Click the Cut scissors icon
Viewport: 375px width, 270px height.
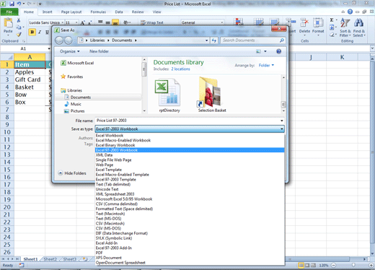tap(19, 20)
